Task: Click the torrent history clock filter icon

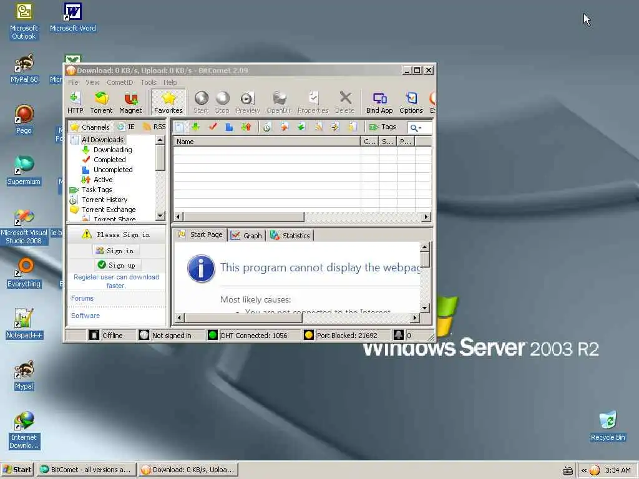Action: click(x=267, y=127)
